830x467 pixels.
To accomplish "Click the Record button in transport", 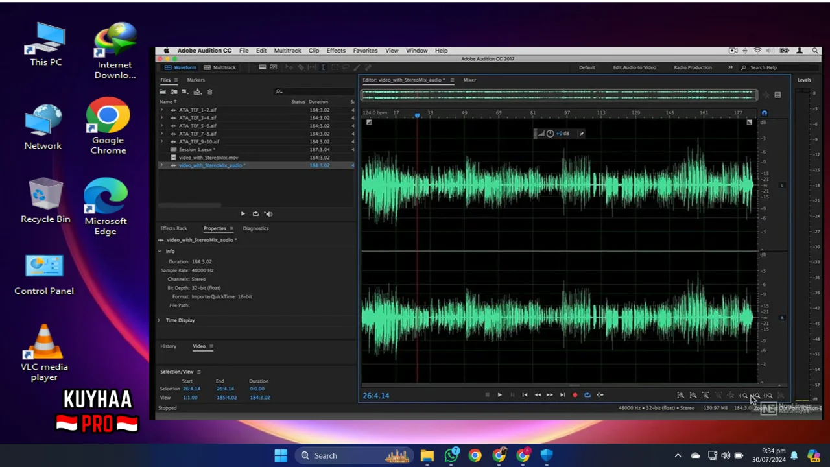I will pos(575,395).
